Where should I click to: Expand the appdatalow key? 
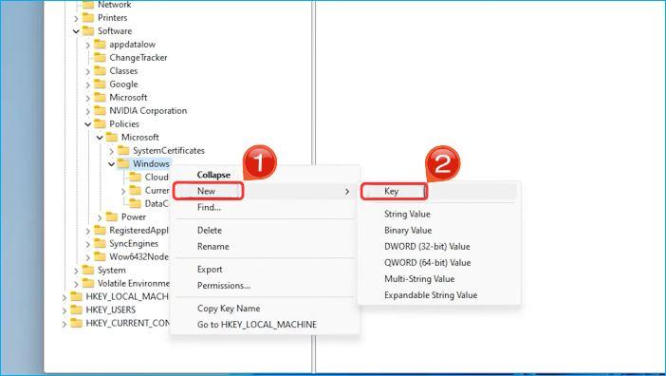(88, 45)
